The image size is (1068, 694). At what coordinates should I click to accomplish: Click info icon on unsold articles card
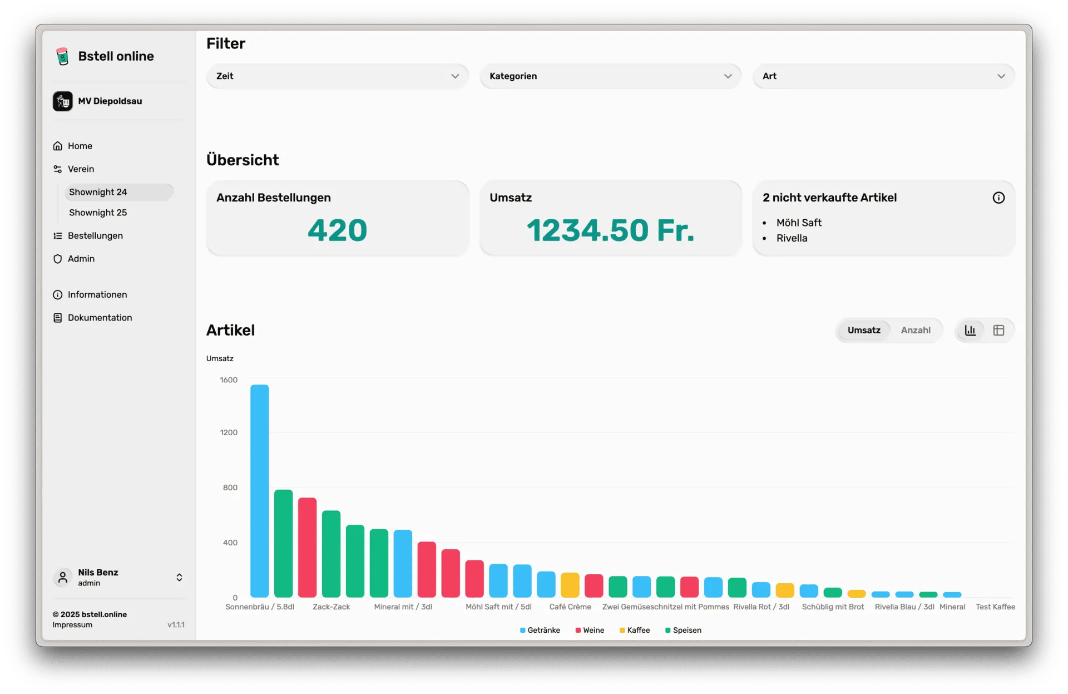point(998,198)
